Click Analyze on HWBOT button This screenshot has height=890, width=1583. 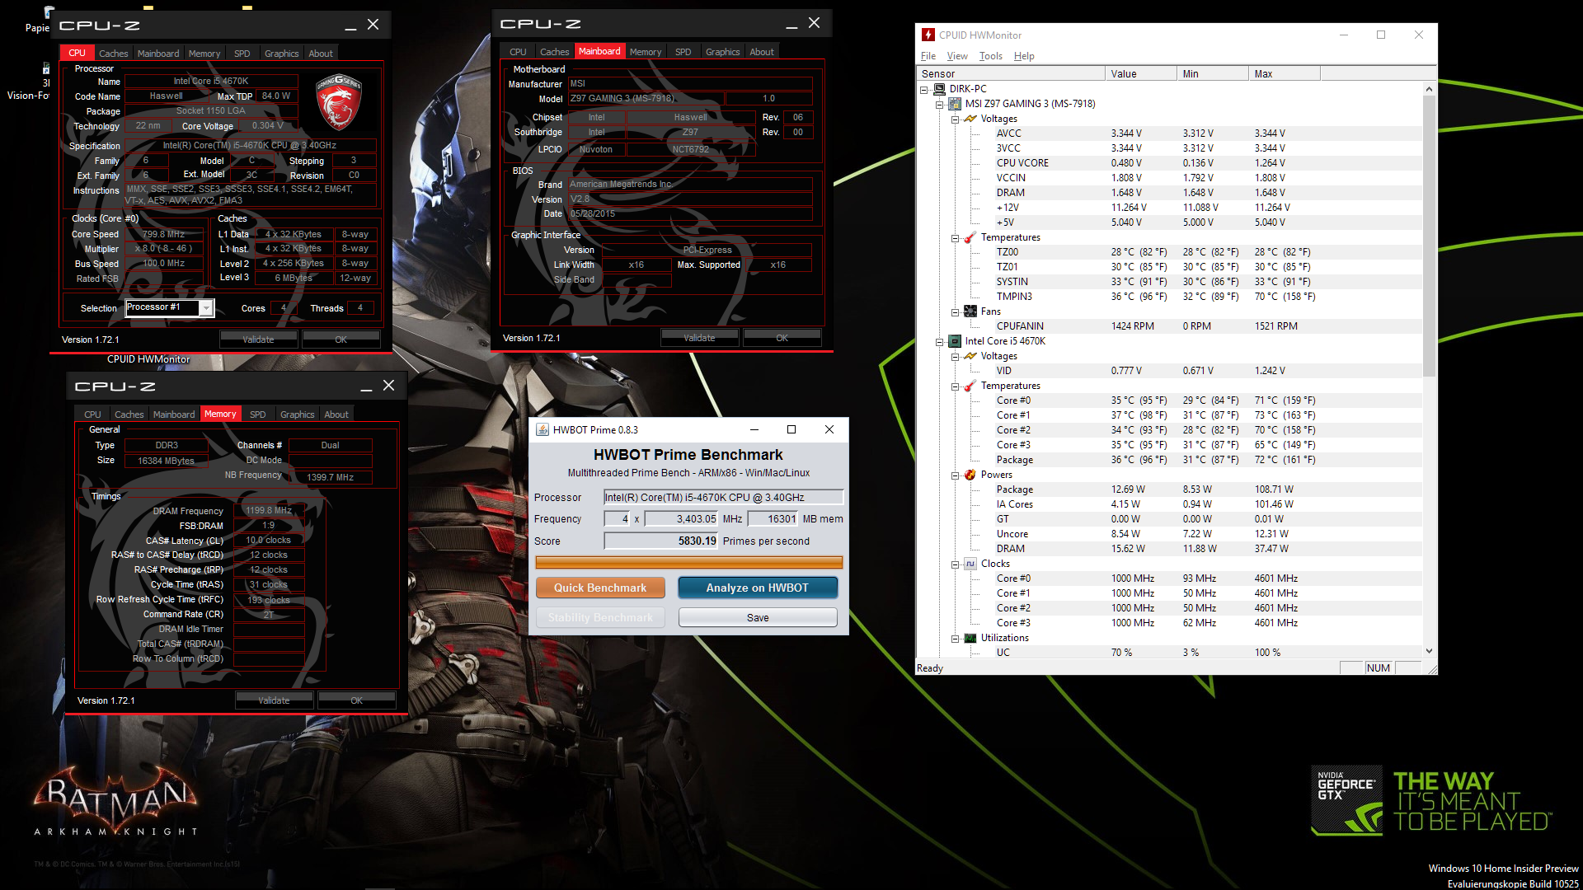(x=757, y=588)
